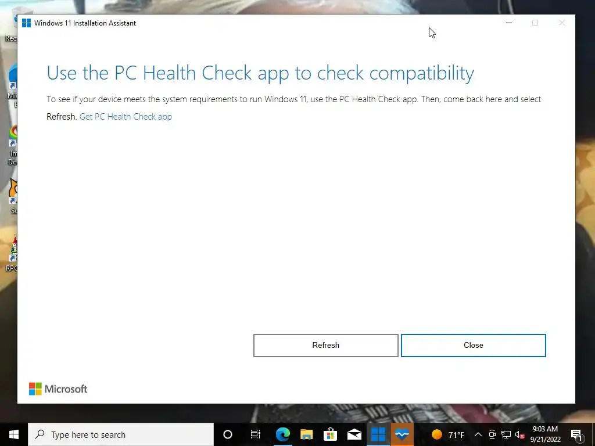The height and width of the screenshot is (446, 595).
Task: Open the weather widget showing 71°F
Action: [x=448, y=434]
